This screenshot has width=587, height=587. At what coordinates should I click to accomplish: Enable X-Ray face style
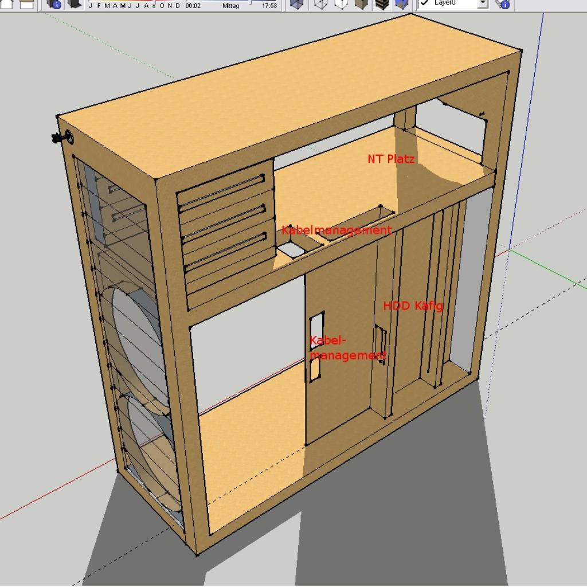click(x=297, y=4)
